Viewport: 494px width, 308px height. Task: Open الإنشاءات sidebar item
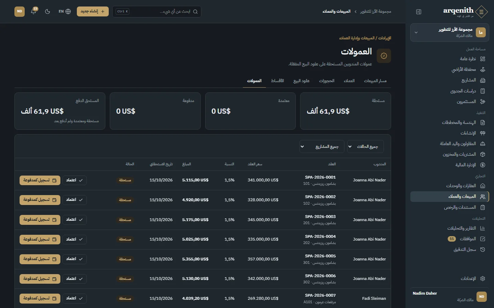click(x=450, y=133)
